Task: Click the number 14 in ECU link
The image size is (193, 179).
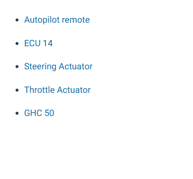Action: (48, 43)
